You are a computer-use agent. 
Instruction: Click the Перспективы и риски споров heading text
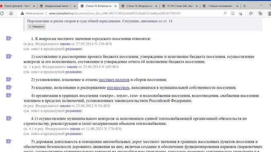tap(100, 21)
